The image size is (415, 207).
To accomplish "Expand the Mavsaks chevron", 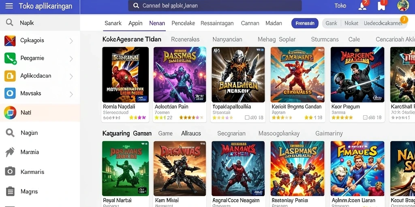I will coord(71,94).
